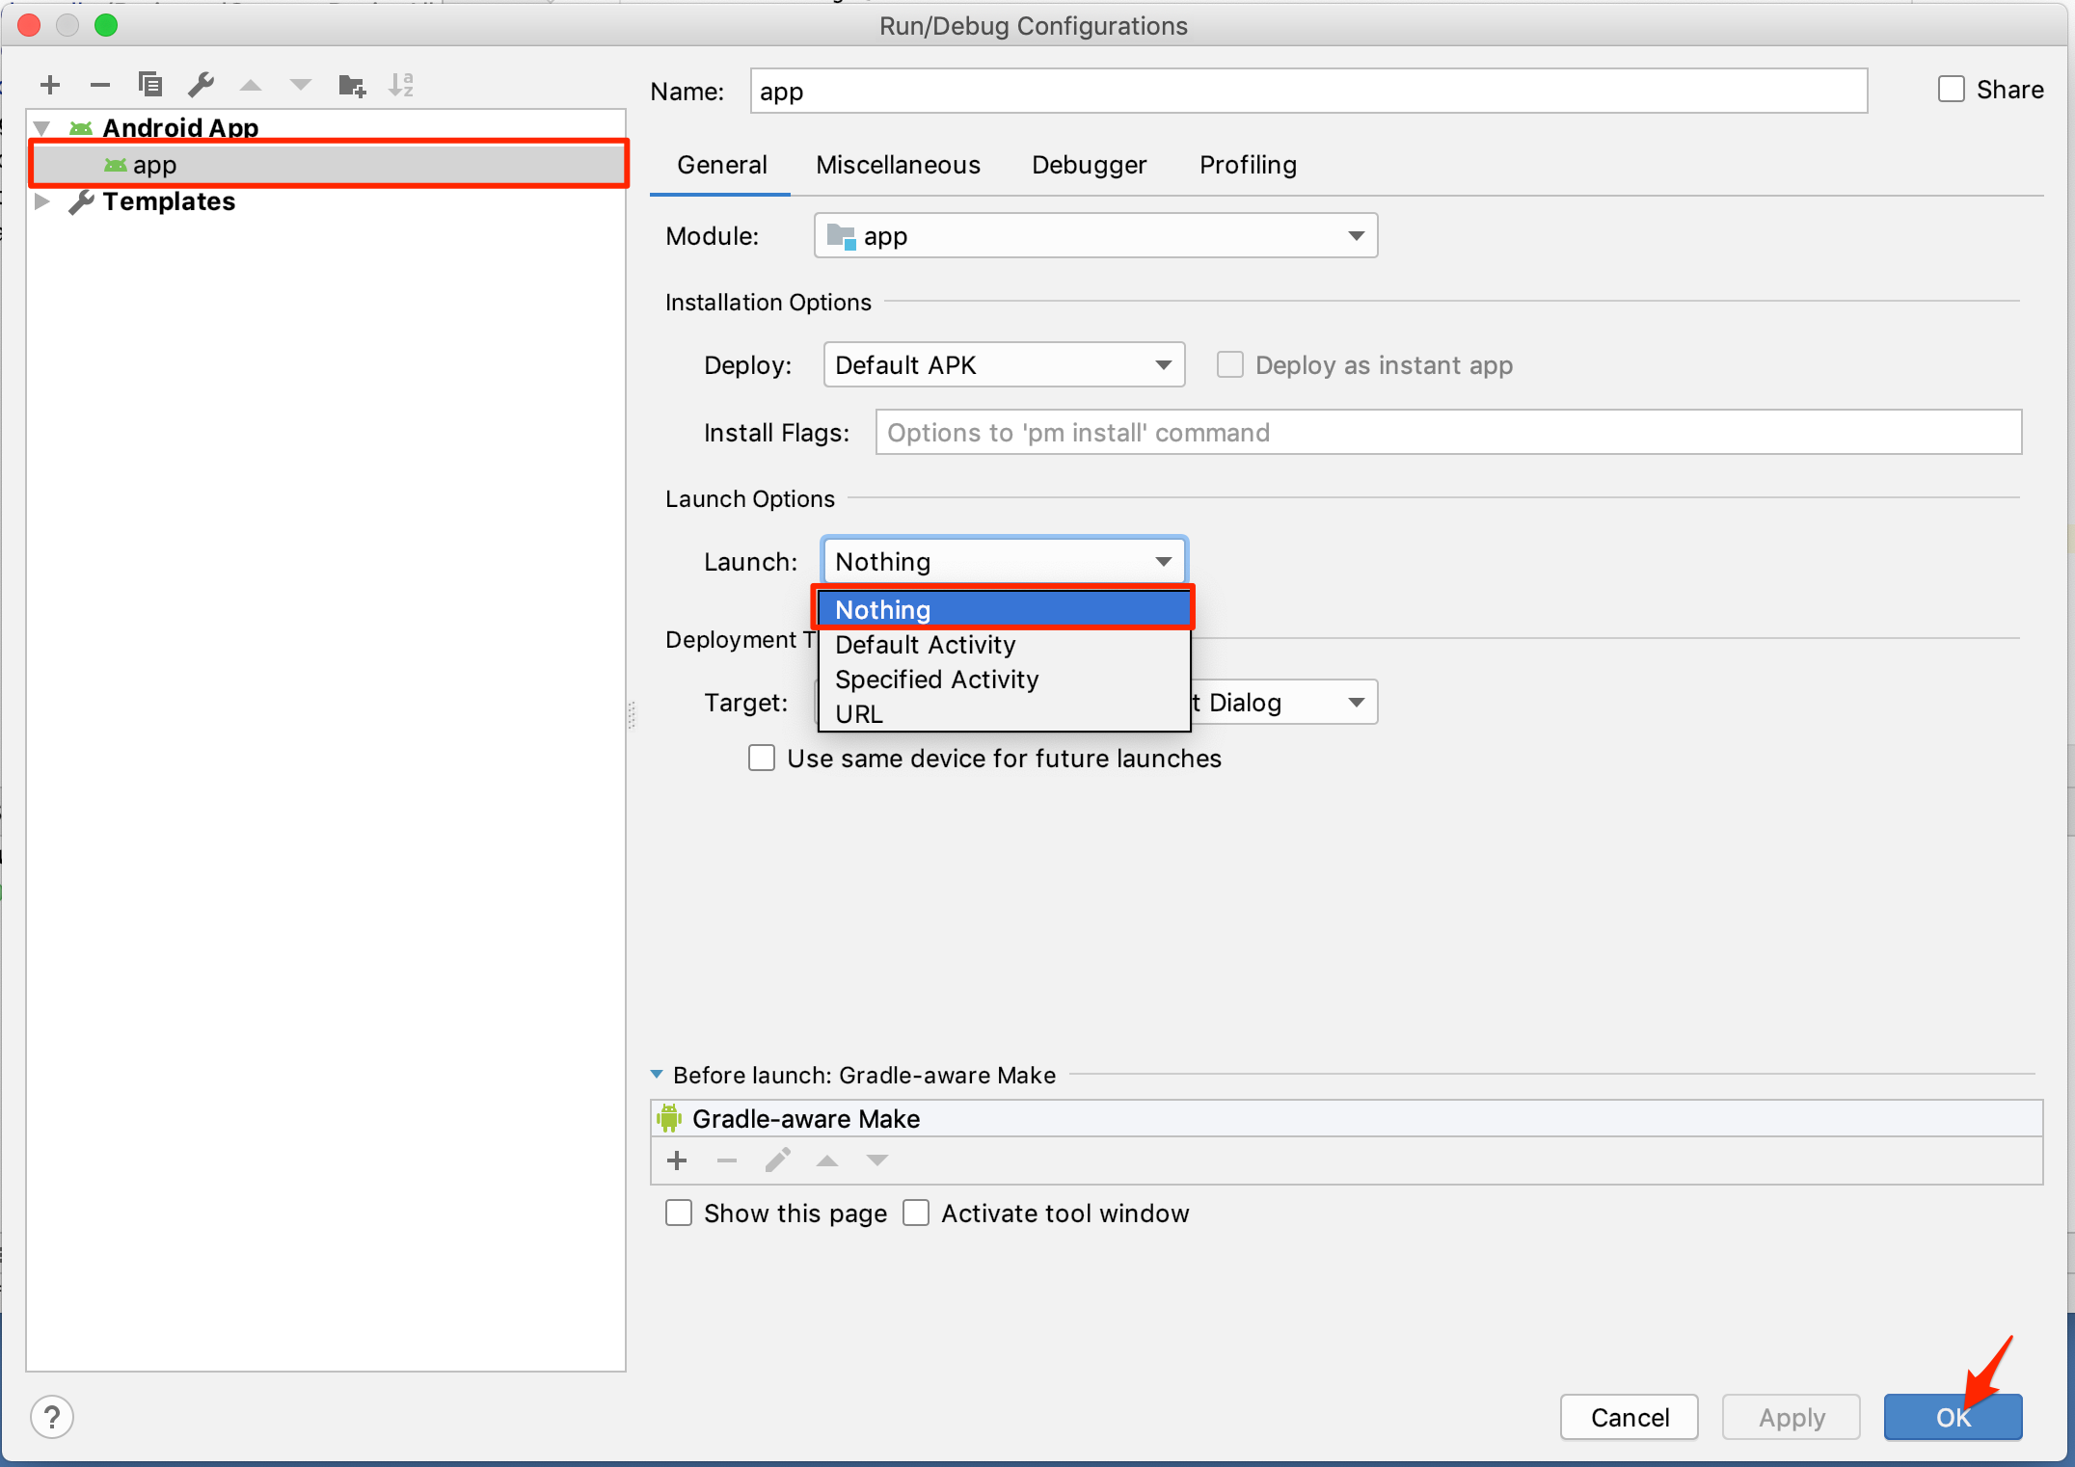Enable the Share checkbox
This screenshot has height=1467, width=2075.
point(1951,90)
